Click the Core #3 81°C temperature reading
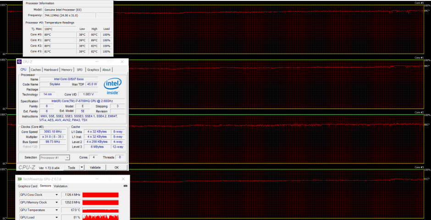This screenshot has height=220, width=431. tap(59, 51)
